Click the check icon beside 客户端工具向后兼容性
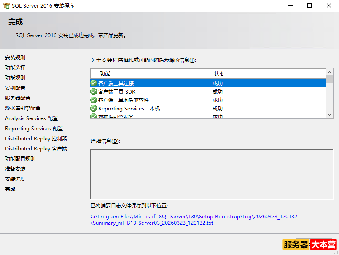 pyautogui.click(x=94, y=100)
